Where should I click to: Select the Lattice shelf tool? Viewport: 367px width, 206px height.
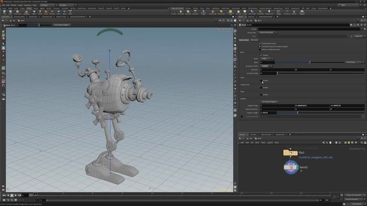pyautogui.click(x=40, y=12)
